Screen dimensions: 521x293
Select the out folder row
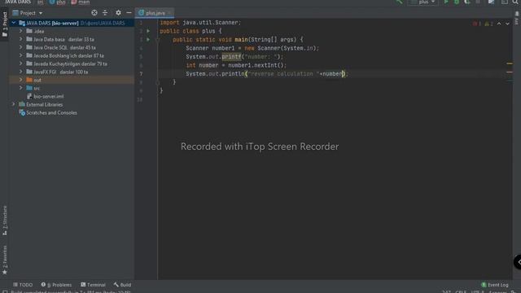pos(72,80)
